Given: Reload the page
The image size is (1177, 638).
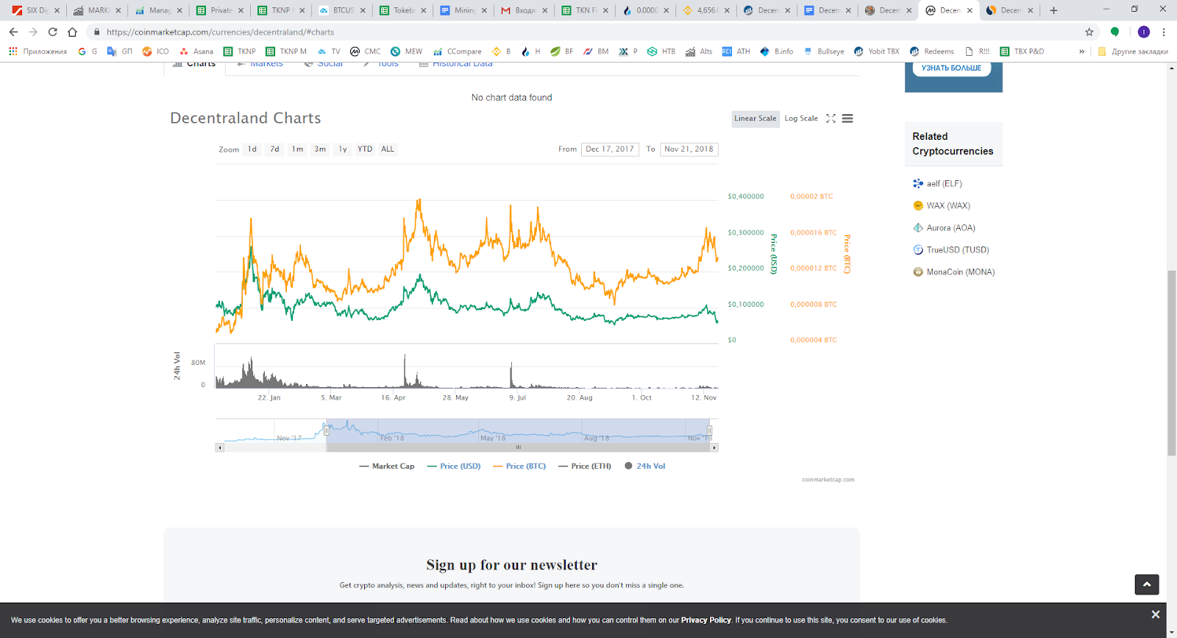Looking at the screenshot, I should [52, 32].
